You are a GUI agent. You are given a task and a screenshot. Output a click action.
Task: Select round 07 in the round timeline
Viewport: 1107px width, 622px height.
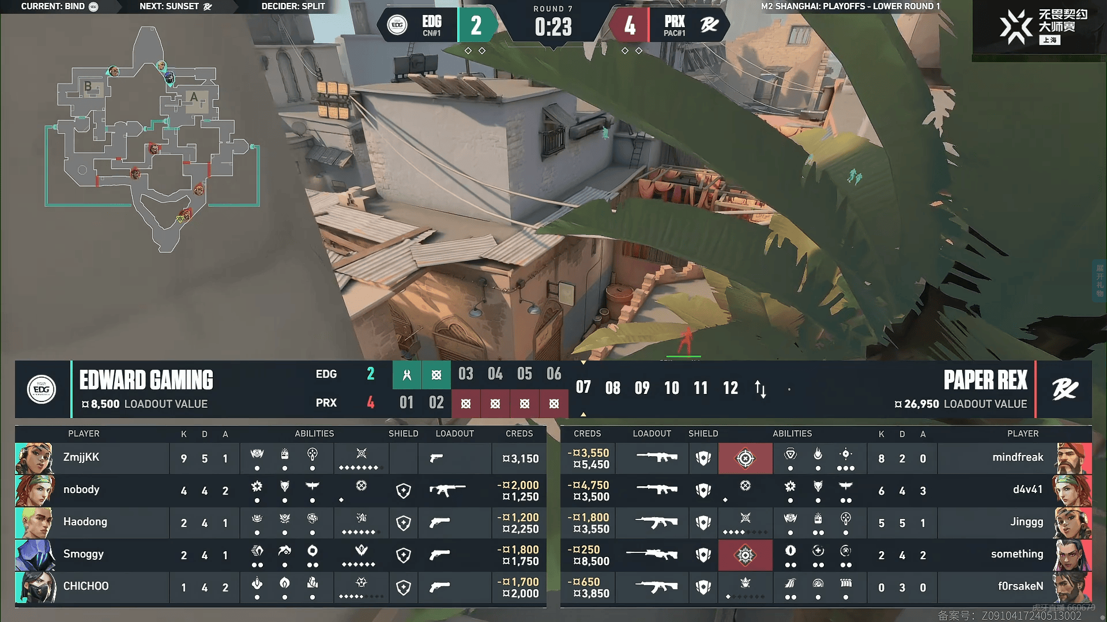[583, 387]
